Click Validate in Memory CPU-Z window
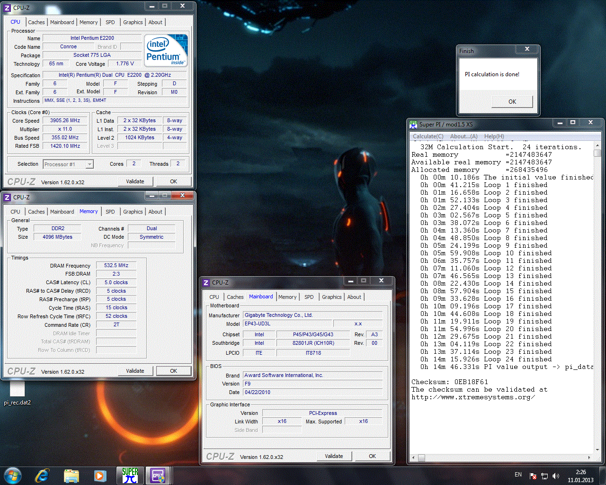 (135, 371)
